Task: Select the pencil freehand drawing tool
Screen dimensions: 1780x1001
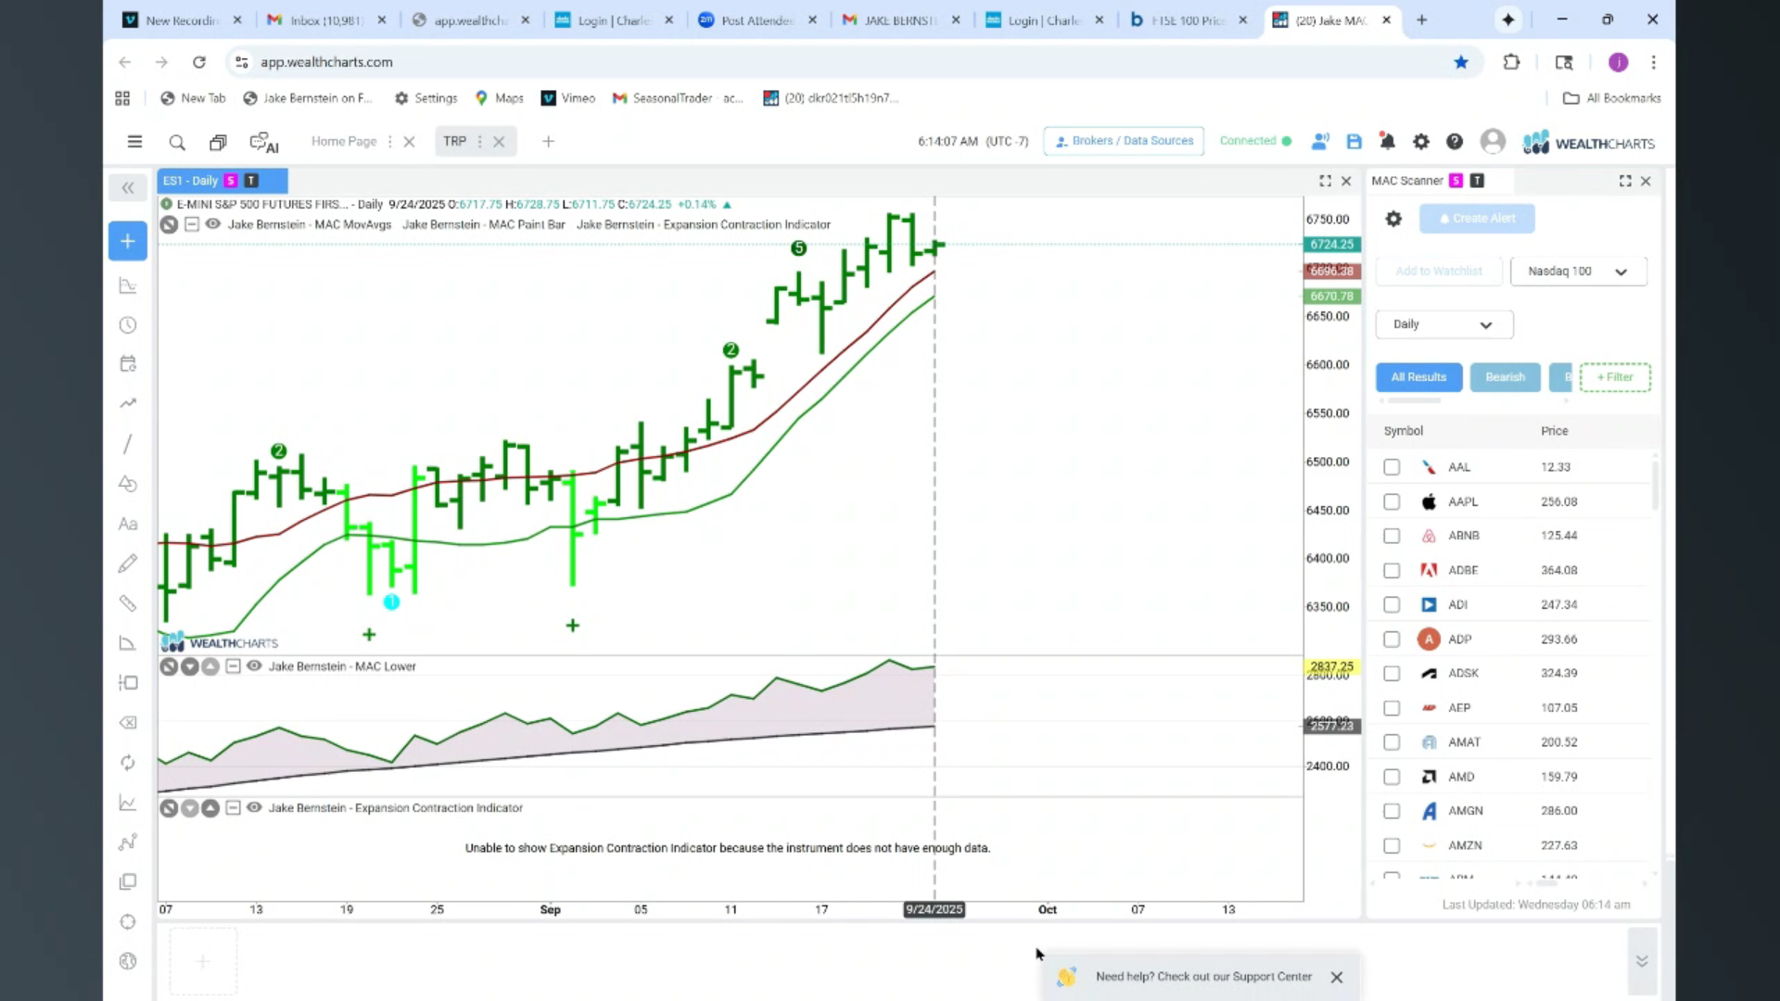Action: (x=128, y=564)
